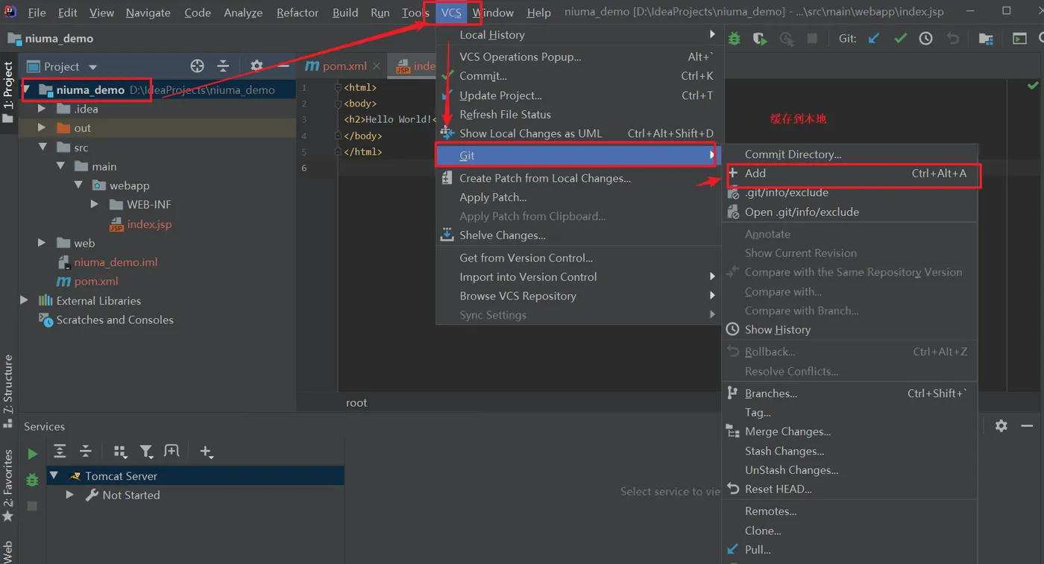Expand the Not Started node

point(70,495)
